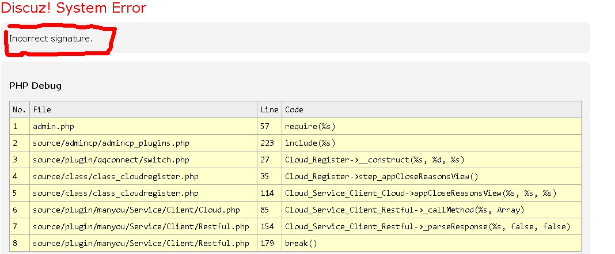Click line number 223

coord(269,143)
